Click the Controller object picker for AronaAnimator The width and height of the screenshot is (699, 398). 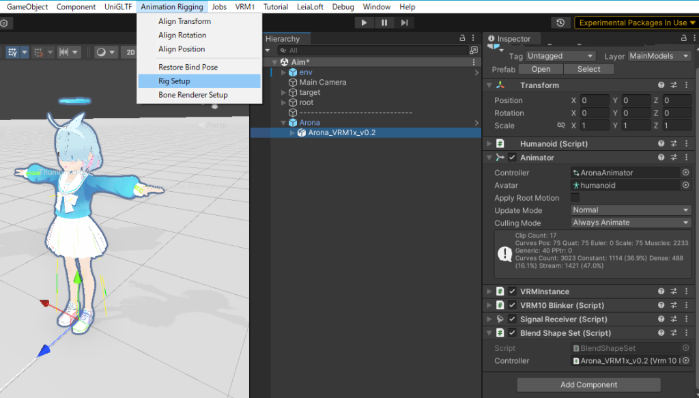686,173
